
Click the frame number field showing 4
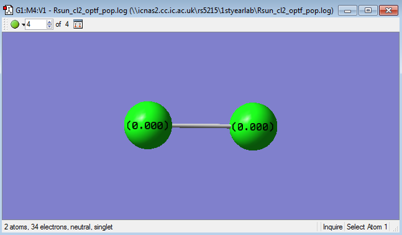[36, 24]
